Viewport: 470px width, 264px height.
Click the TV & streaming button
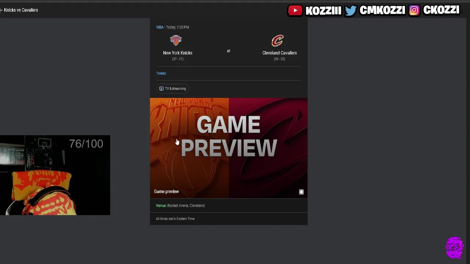[173, 88]
